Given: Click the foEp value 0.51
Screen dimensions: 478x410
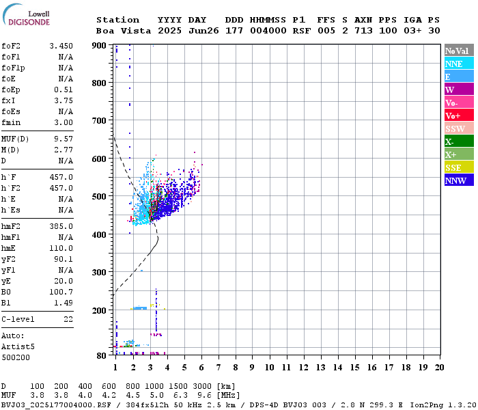Looking at the screenshot, I should 64,90.
